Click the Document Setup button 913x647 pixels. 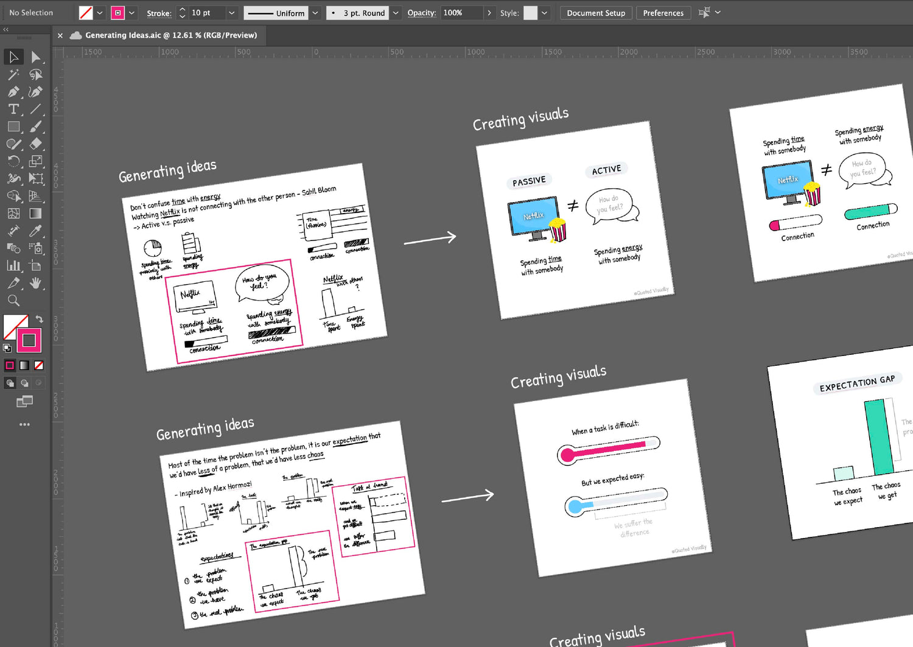(596, 13)
